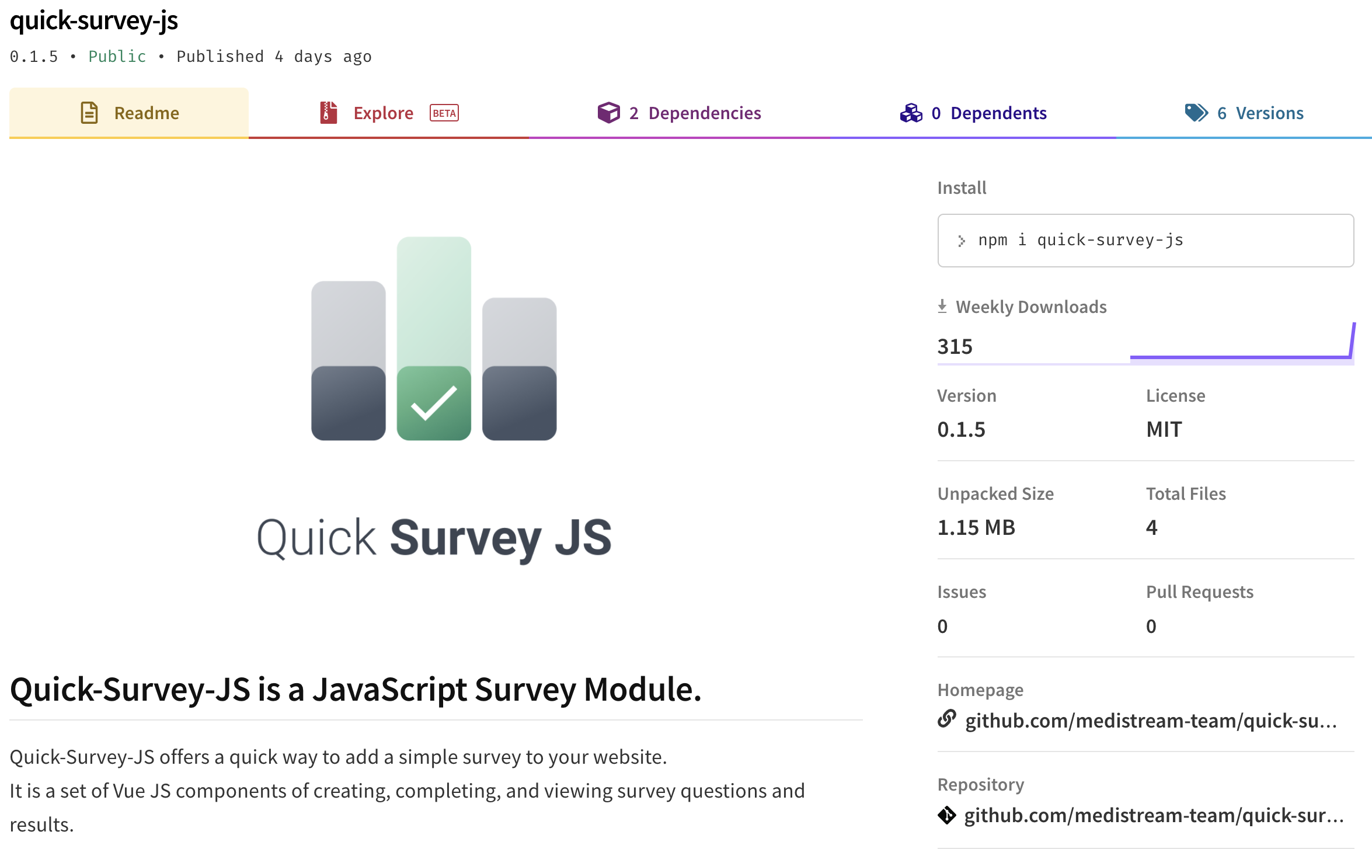Switch to the Explore tab
The height and width of the screenshot is (849, 1372).
tap(383, 113)
